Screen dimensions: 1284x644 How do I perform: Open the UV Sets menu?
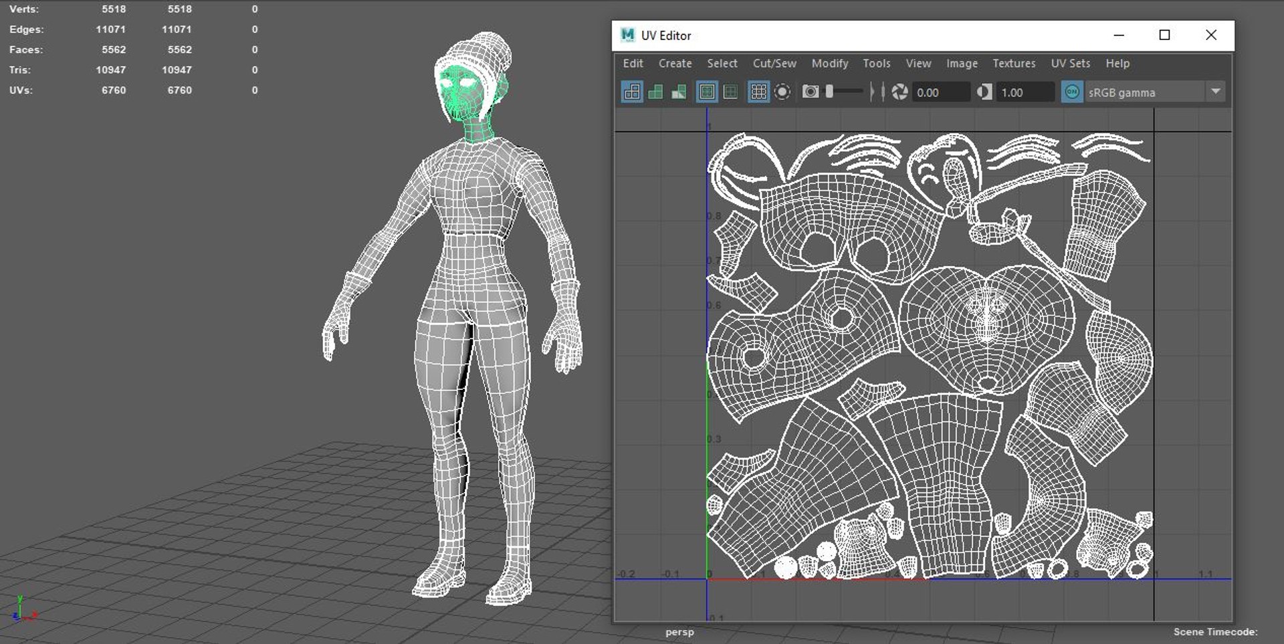click(1070, 64)
